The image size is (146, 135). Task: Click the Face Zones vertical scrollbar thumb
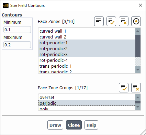(x=138, y=46)
